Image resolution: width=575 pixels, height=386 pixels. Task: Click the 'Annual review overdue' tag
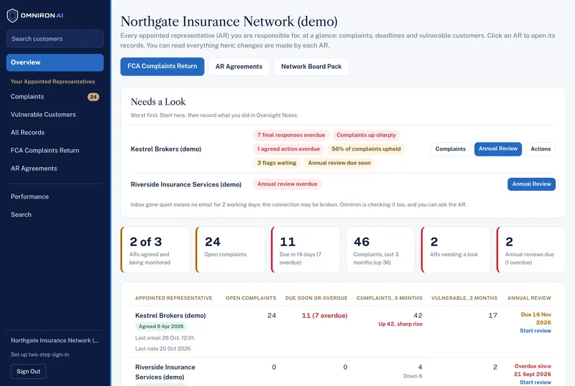pos(287,184)
